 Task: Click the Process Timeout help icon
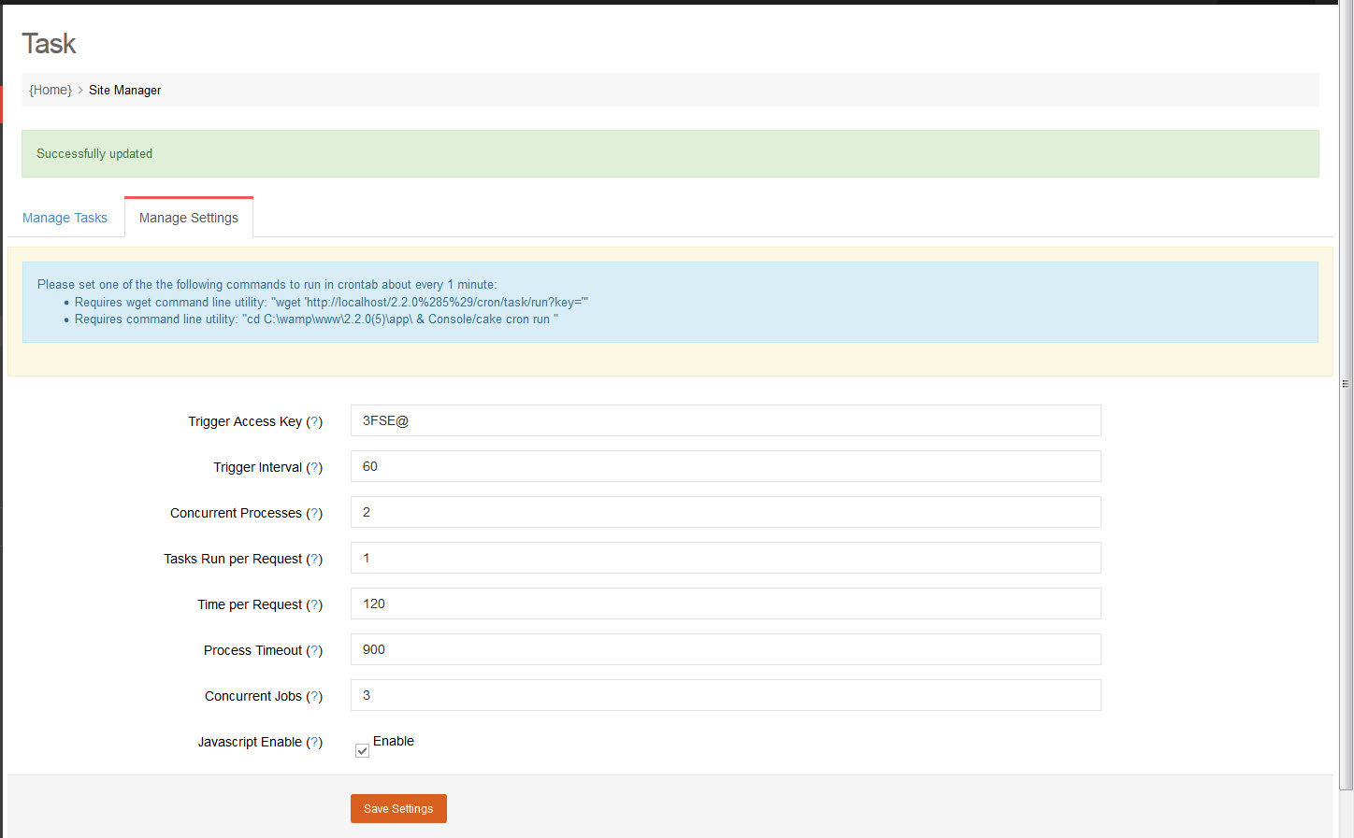click(314, 651)
